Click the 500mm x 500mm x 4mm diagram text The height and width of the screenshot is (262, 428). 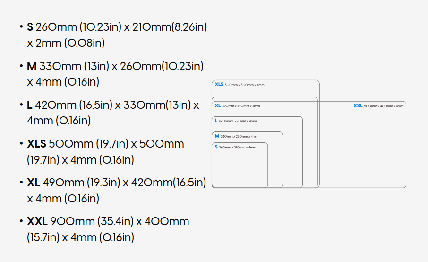tap(244, 85)
